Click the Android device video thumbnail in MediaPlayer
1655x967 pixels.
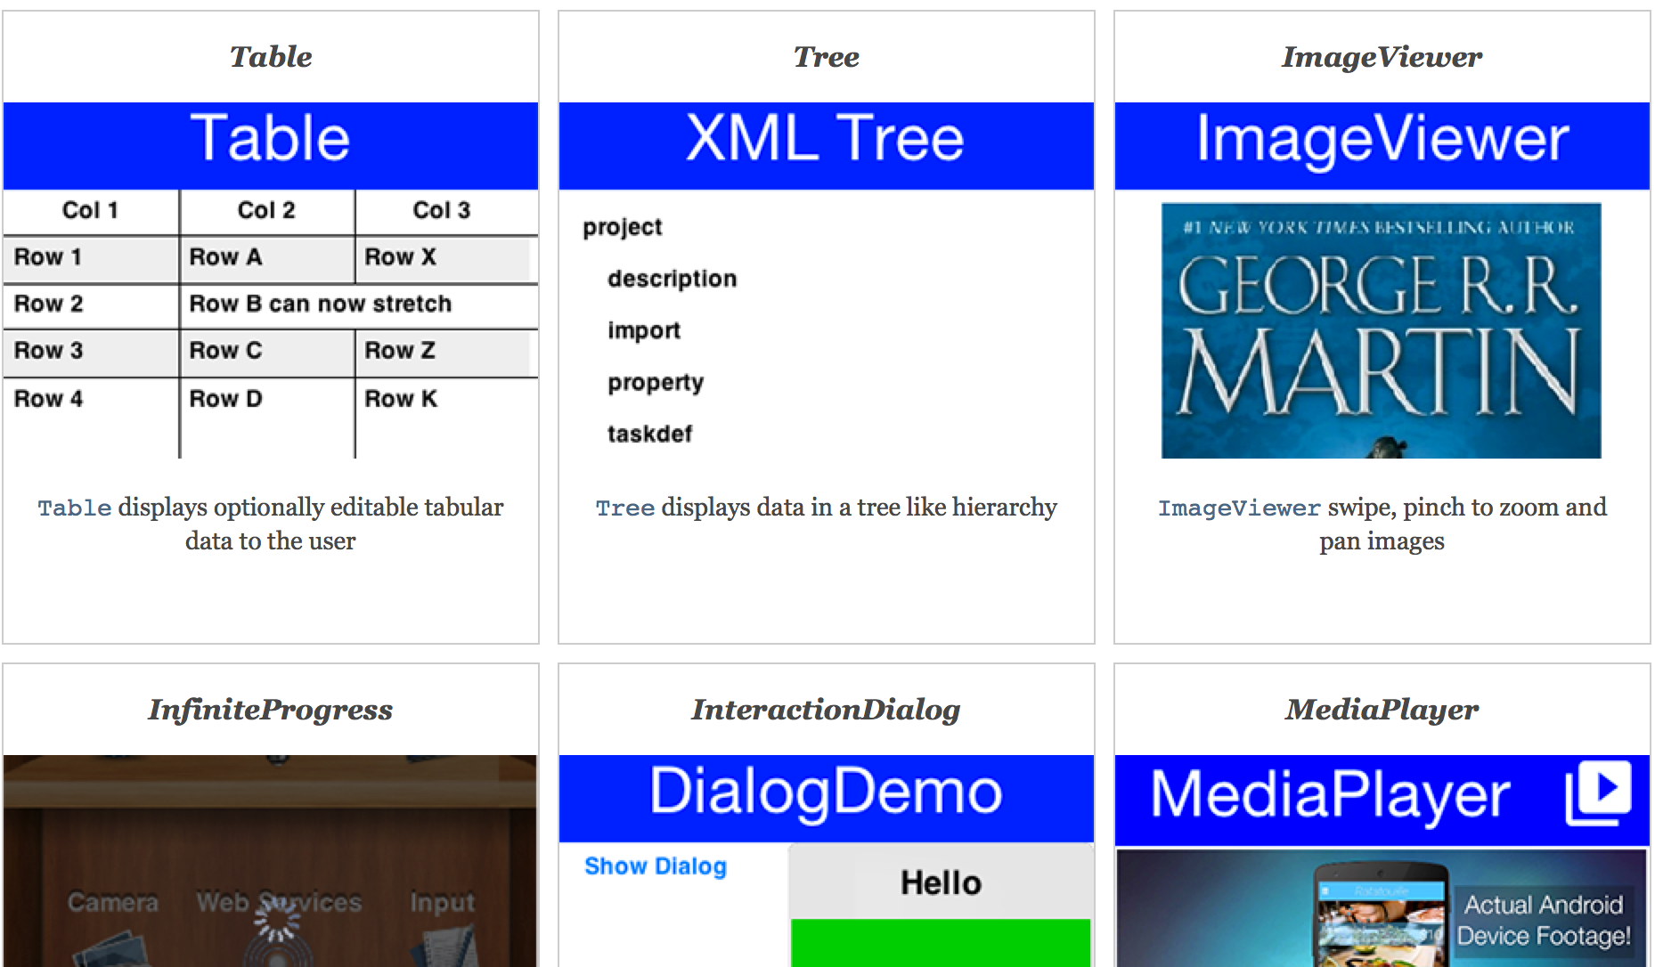click(x=1380, y=910)
